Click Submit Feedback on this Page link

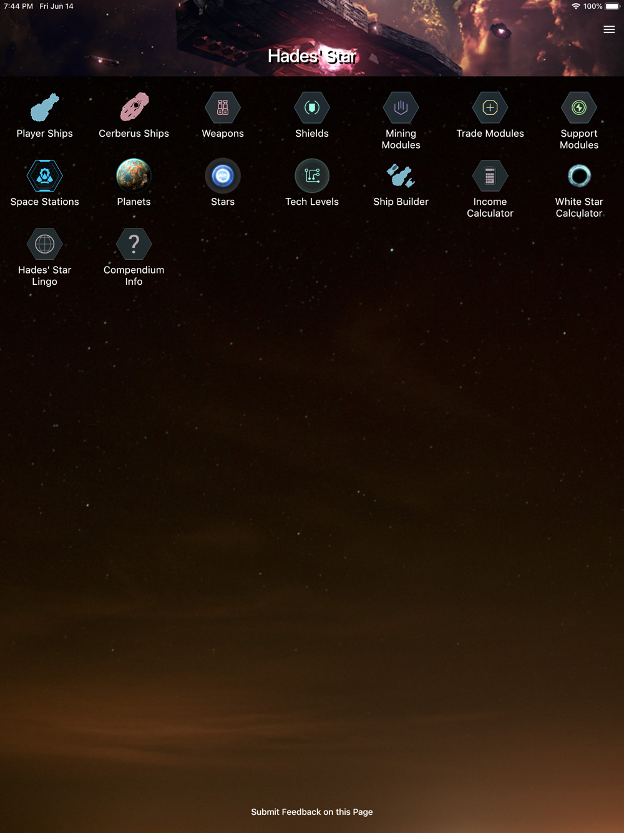pos(312,812)
